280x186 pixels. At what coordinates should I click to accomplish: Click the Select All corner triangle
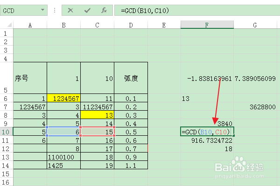coord(9,25)
